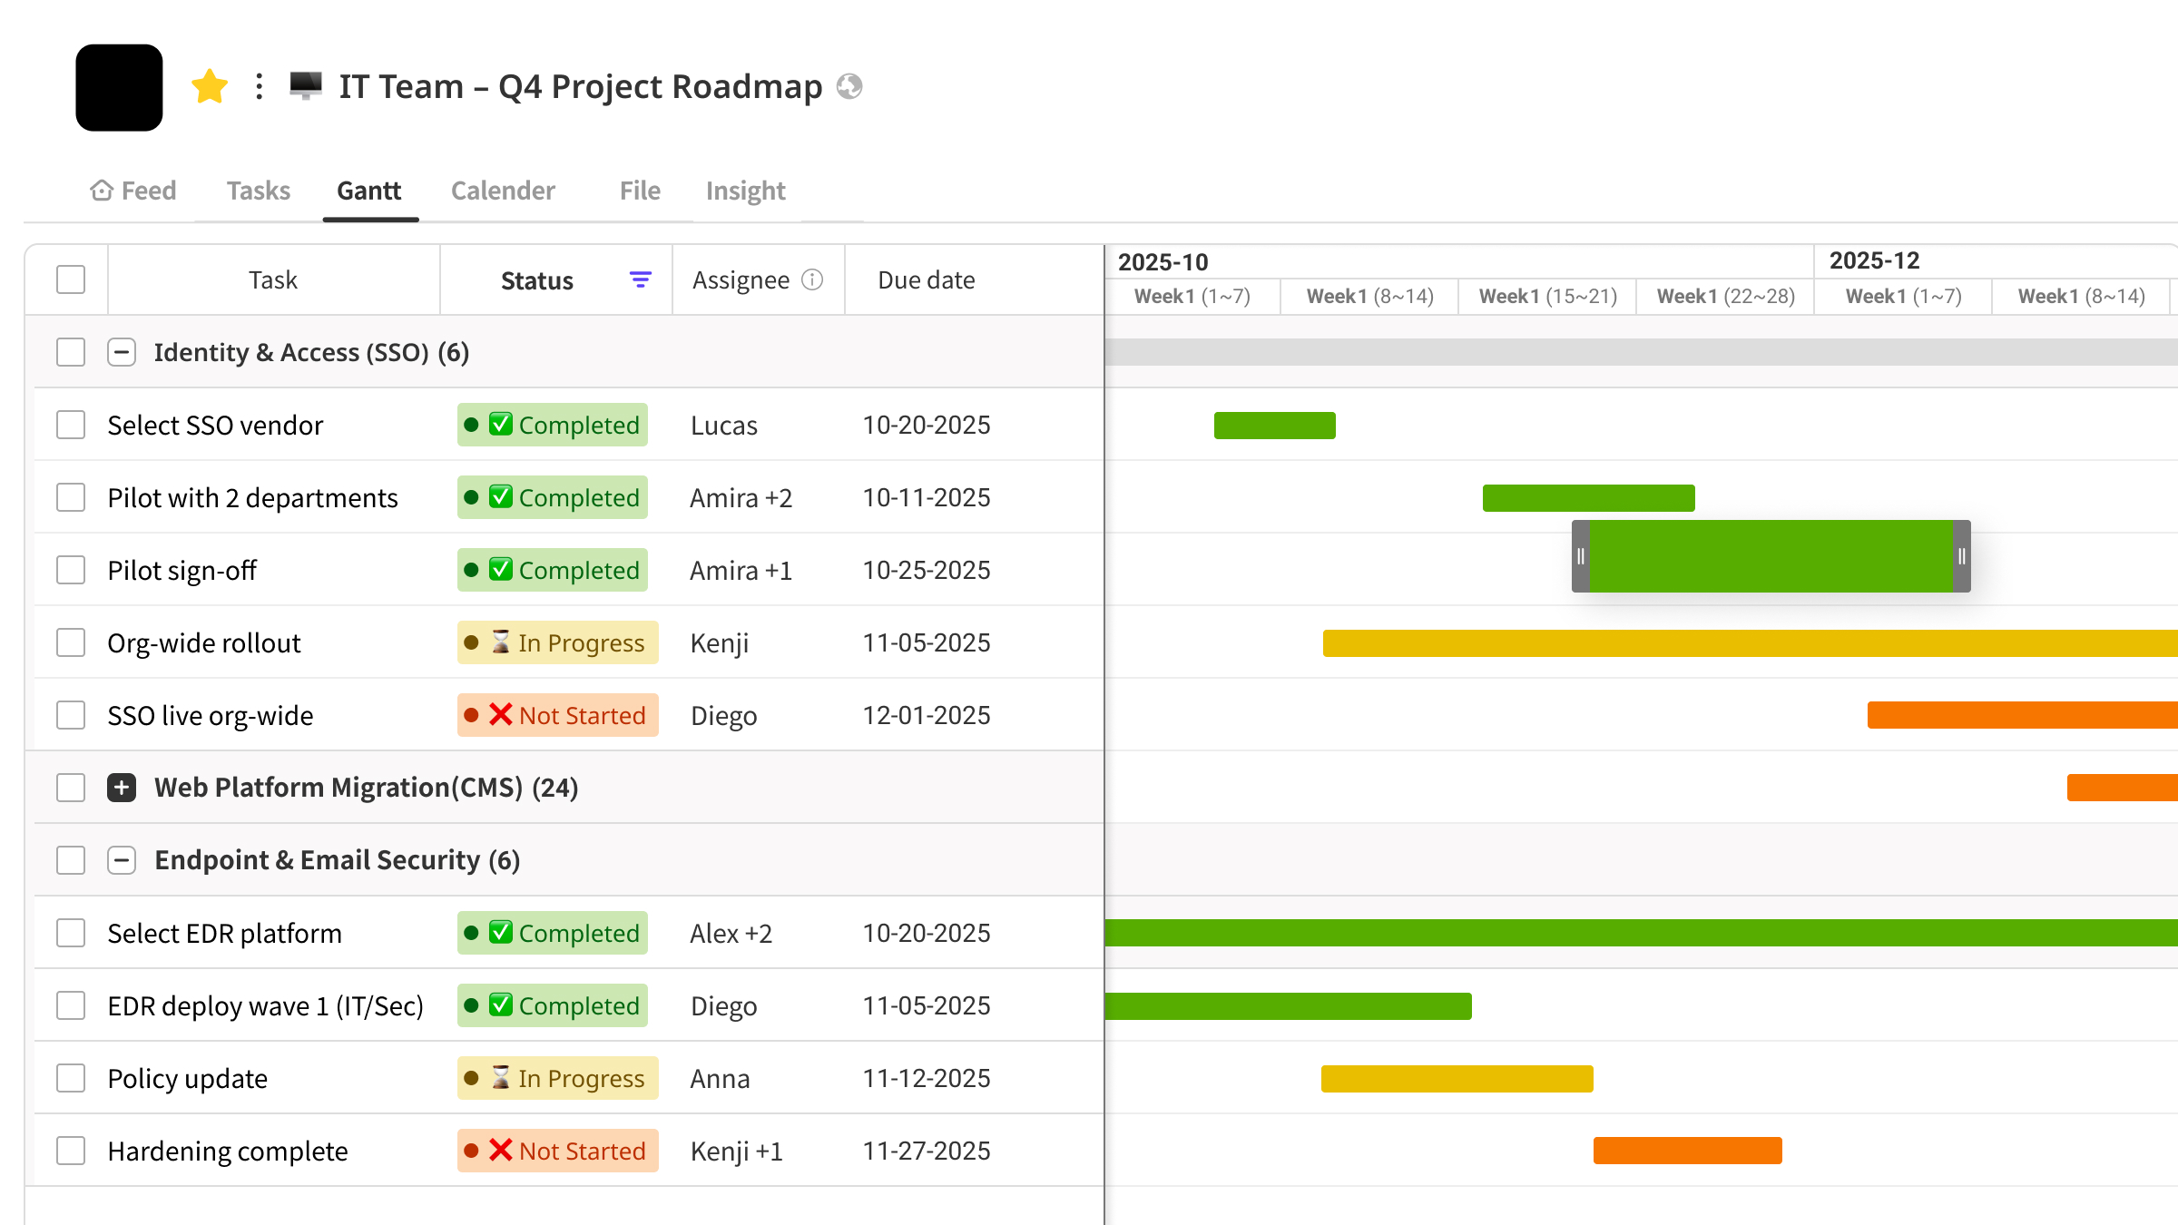Open the Select SSO vendor task
This screenshot has width=2178, height=1225.
point(215,425)
